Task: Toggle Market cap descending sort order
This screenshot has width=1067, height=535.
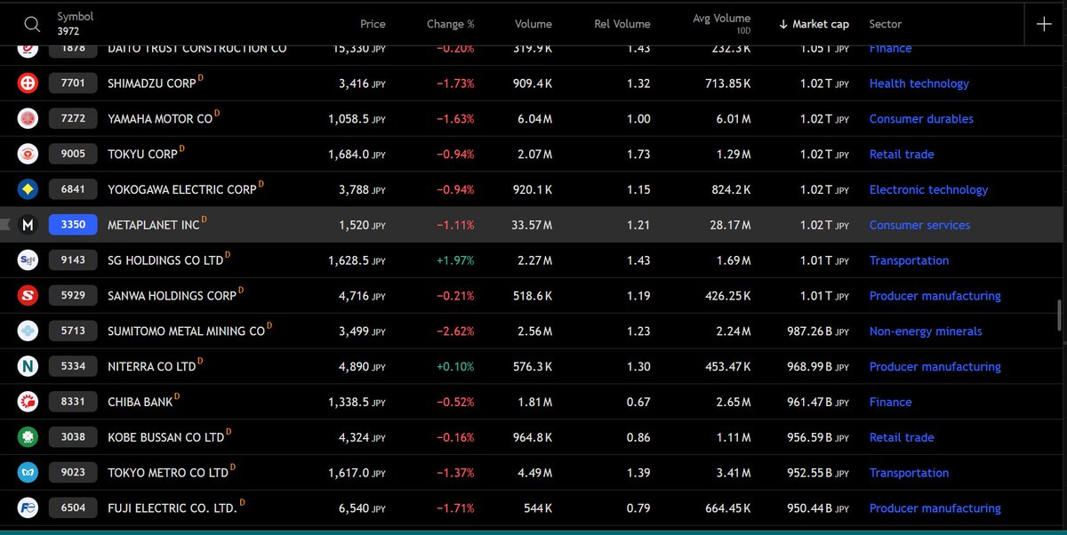Action: (814, 24)
